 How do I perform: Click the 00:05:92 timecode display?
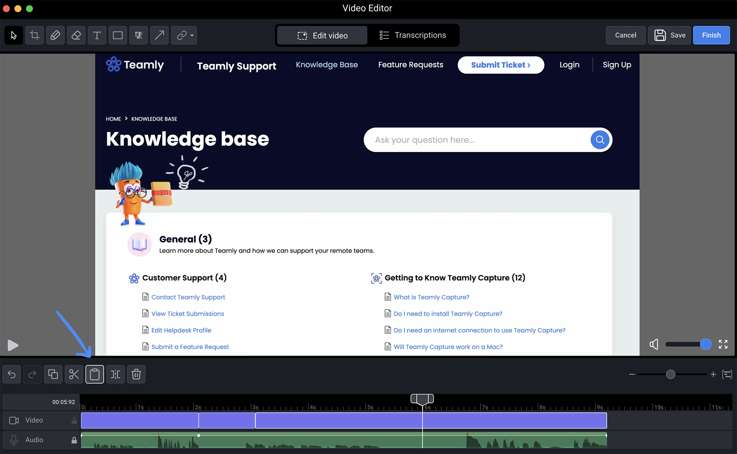63,402
